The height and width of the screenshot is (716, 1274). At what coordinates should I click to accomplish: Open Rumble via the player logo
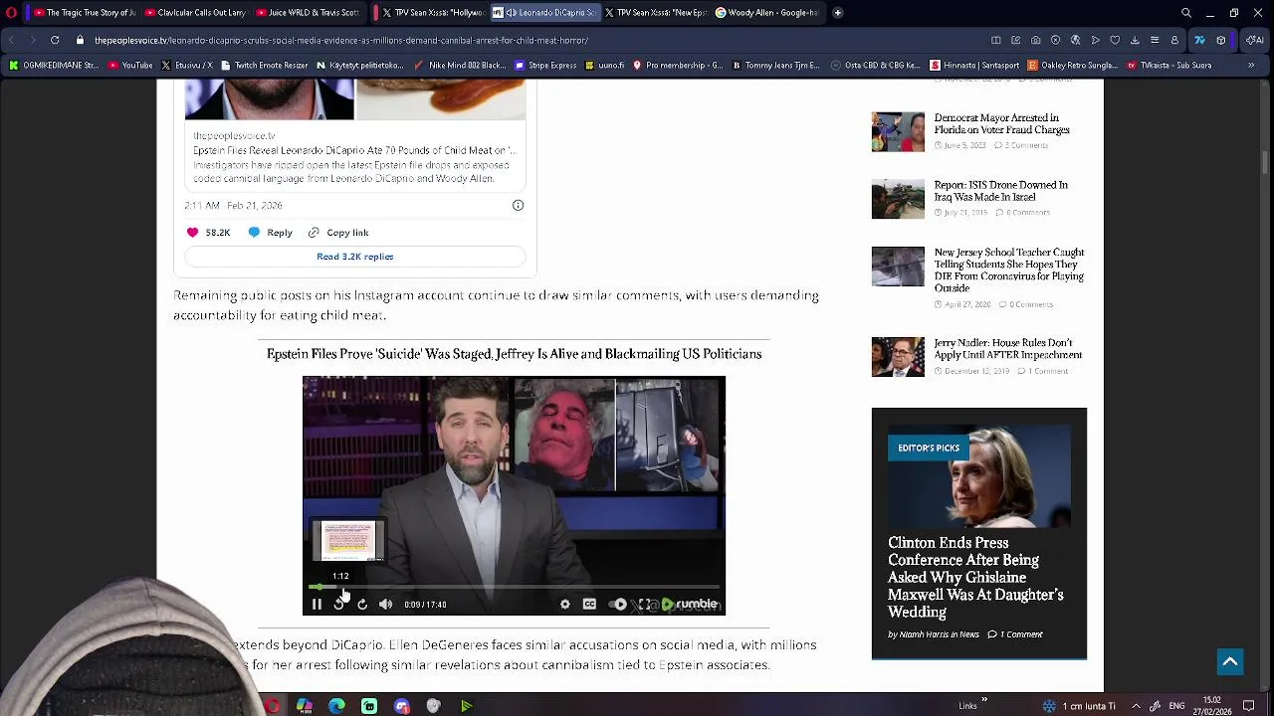690,604
